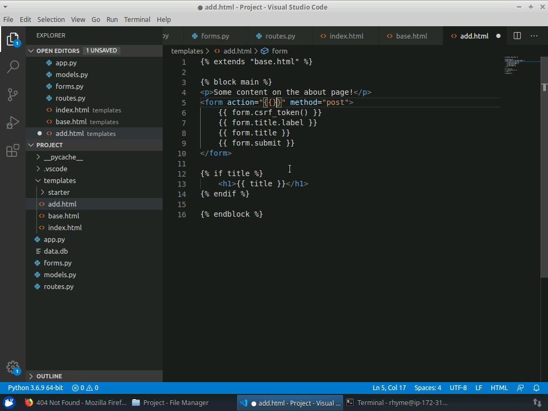
Task: Open the Run and Debug view icon
Action: point(13,123)
